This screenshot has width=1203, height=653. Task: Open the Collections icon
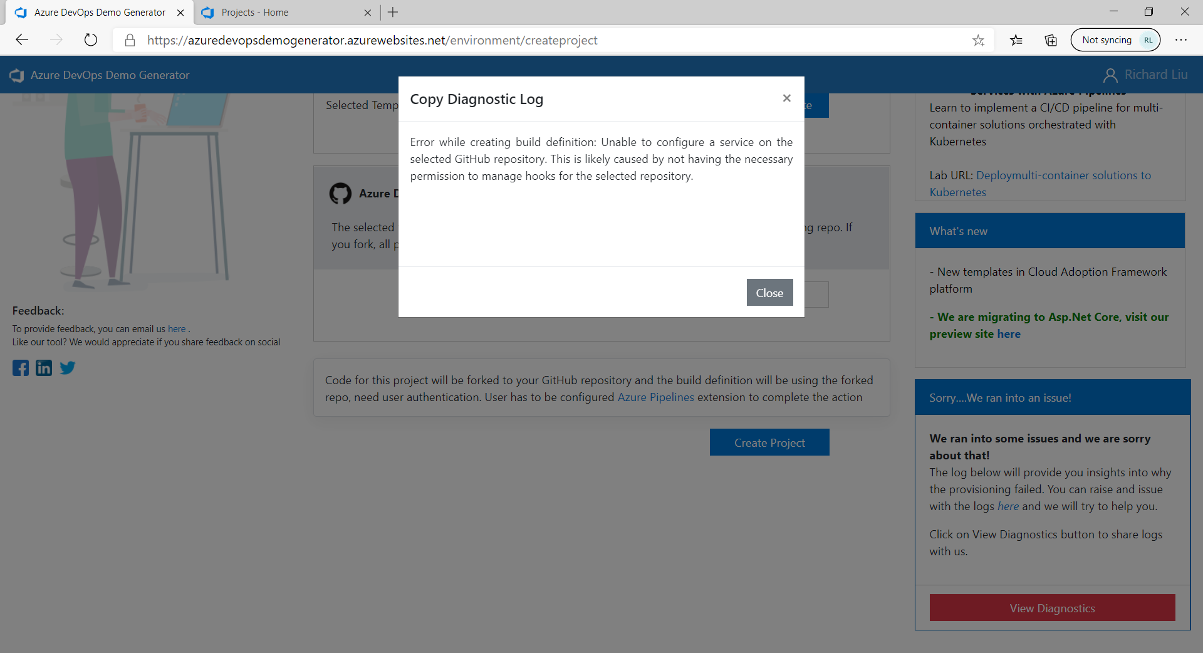tap(1050, 39)
